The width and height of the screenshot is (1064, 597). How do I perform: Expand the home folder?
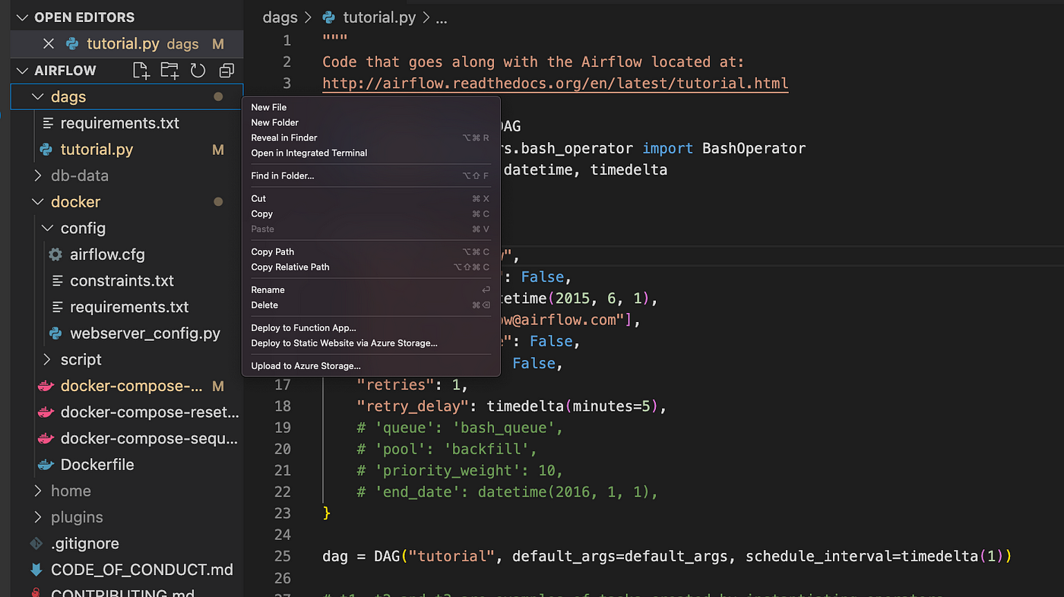(x=37, y=491)
